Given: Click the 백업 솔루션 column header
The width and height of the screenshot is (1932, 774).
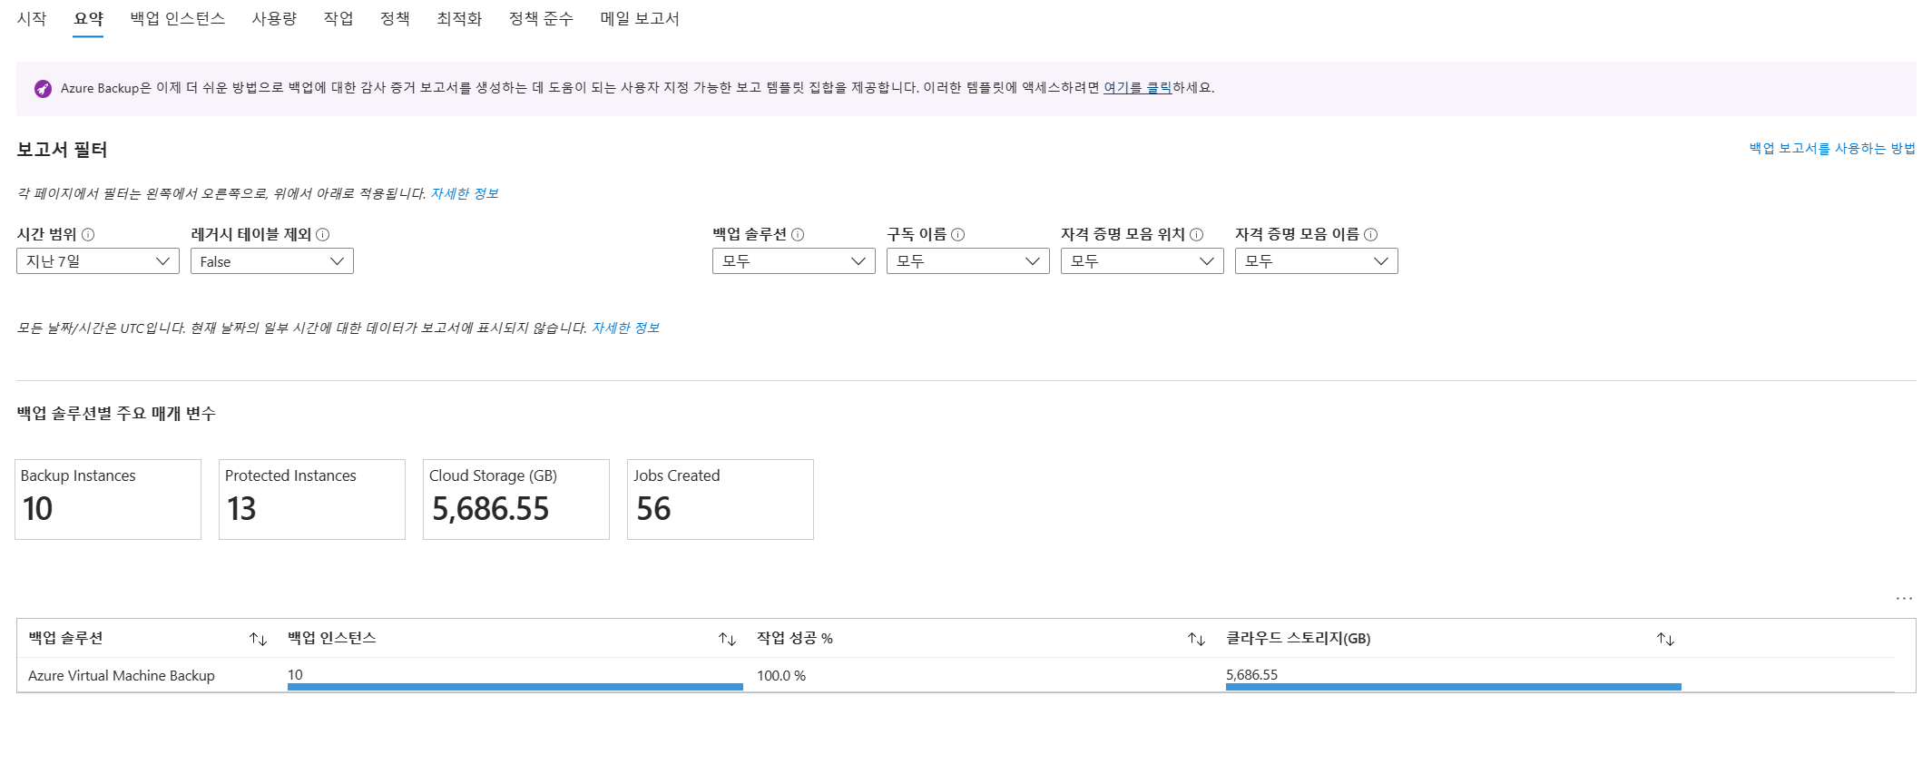Looking at the screenshot, I should (x=65, y=639).
